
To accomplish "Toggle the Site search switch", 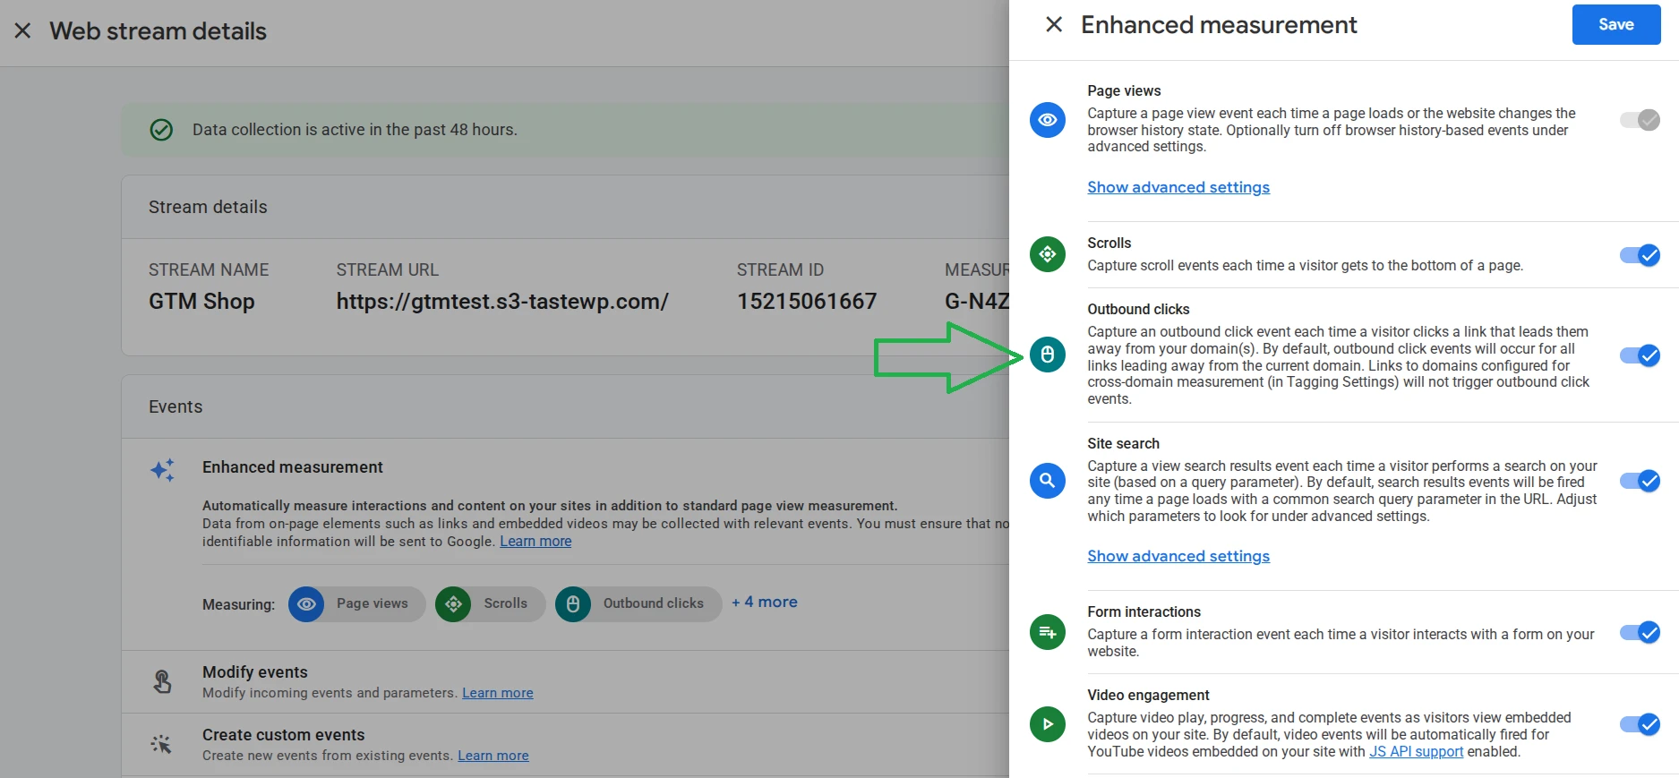I will (x=1640, y=481).
